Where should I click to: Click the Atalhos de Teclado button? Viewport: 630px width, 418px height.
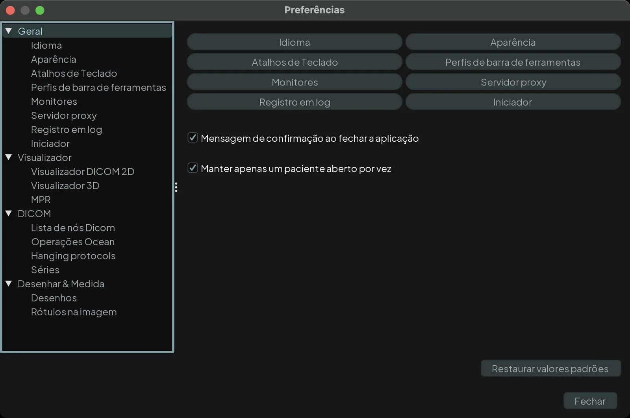point(295,62)
